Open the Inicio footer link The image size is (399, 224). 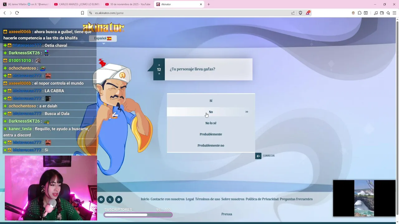145,199
